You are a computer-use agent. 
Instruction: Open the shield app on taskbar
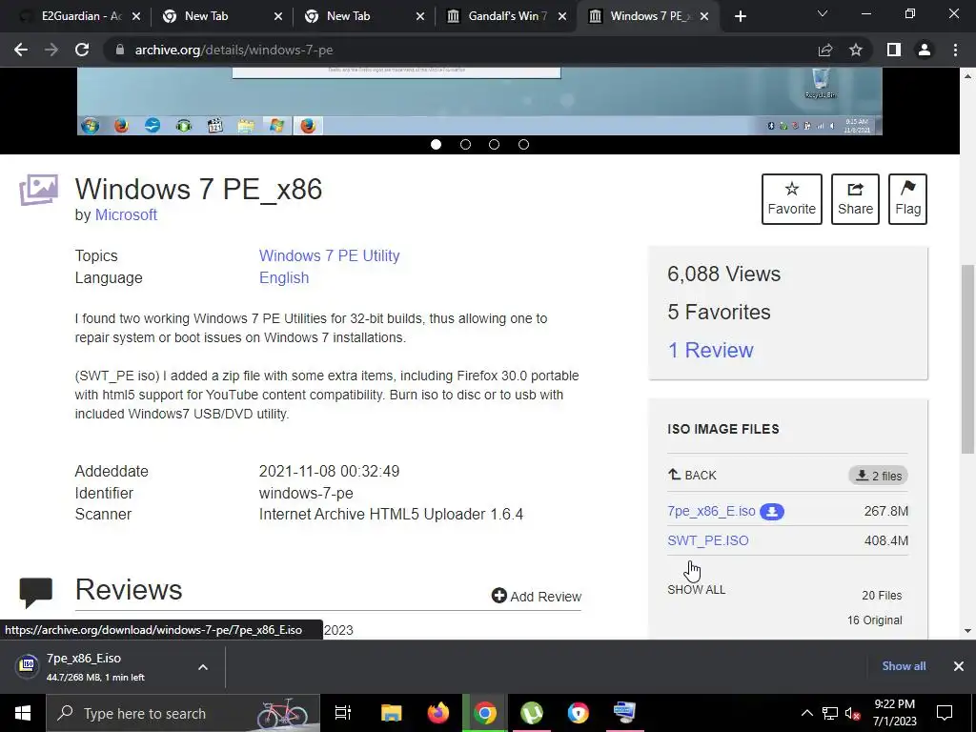[579, 713]
